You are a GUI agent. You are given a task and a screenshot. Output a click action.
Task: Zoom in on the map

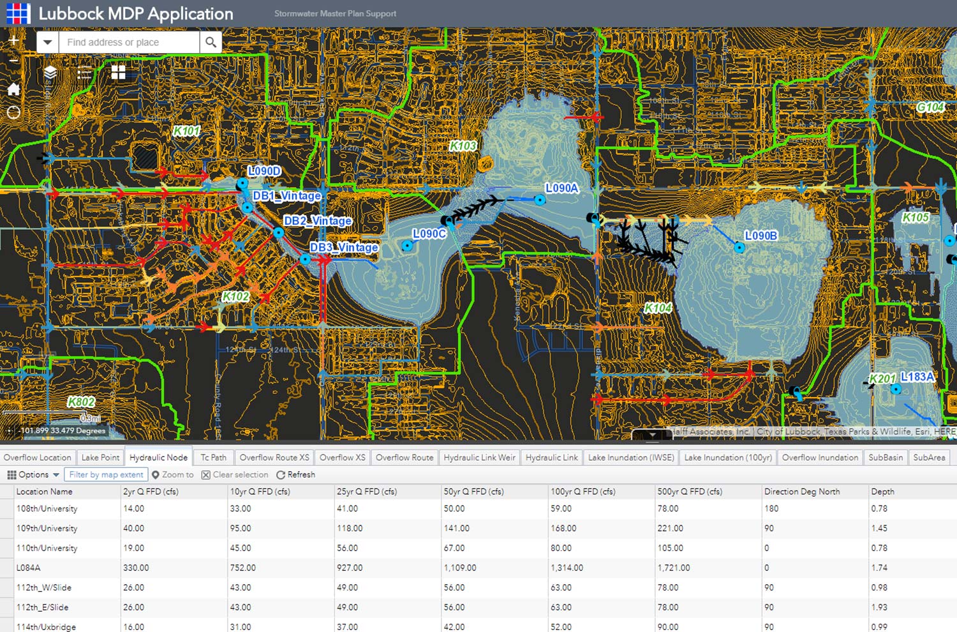[13, 40]
